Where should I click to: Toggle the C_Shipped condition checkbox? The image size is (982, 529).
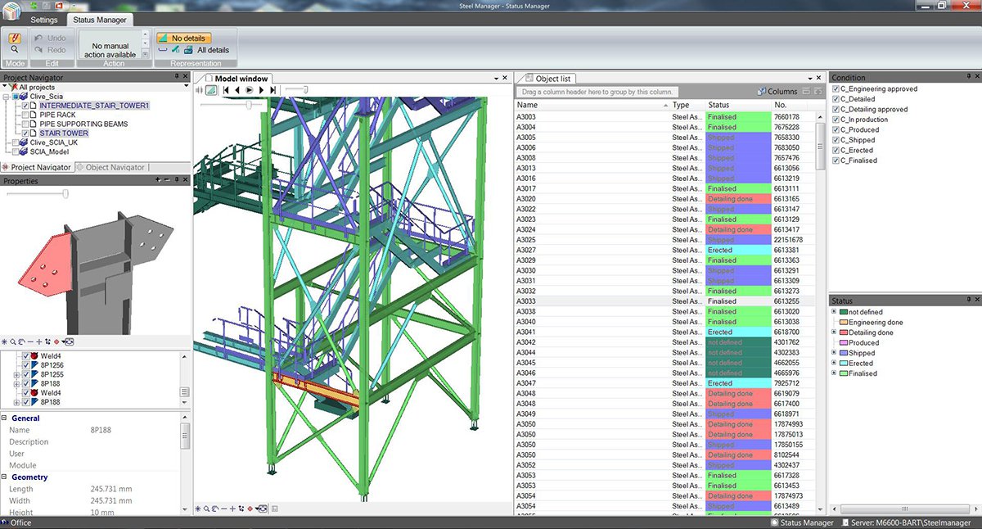click(x=836, y=139)
